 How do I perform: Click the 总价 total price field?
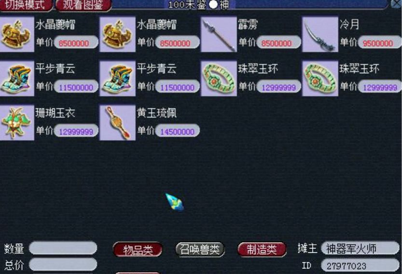[x=63, y=264]
